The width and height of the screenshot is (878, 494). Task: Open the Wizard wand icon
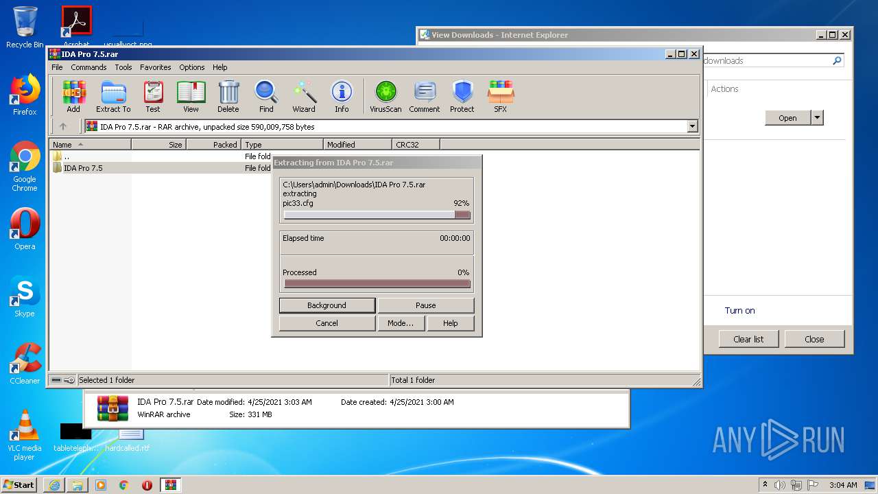click(x=304, y=96)
